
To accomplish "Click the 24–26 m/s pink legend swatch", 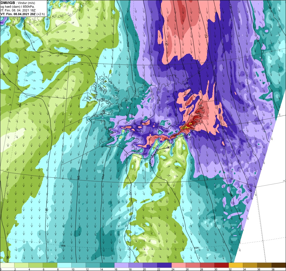I will [x=178, y=265].
